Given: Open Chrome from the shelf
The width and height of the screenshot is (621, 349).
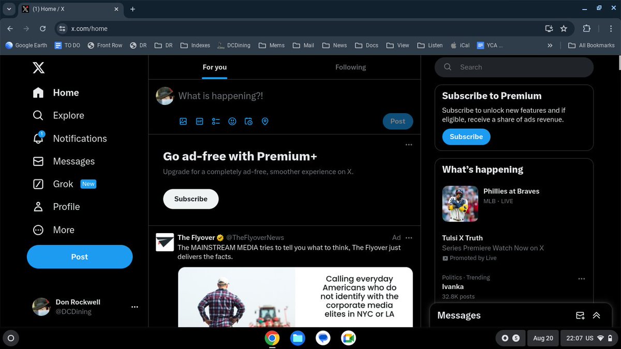Looking at the screenshot, I should 272,338.
